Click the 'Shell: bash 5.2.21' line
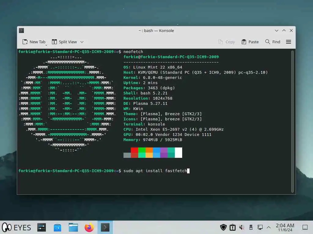Viewport: 313px width, 234px height. coord(145,93)
